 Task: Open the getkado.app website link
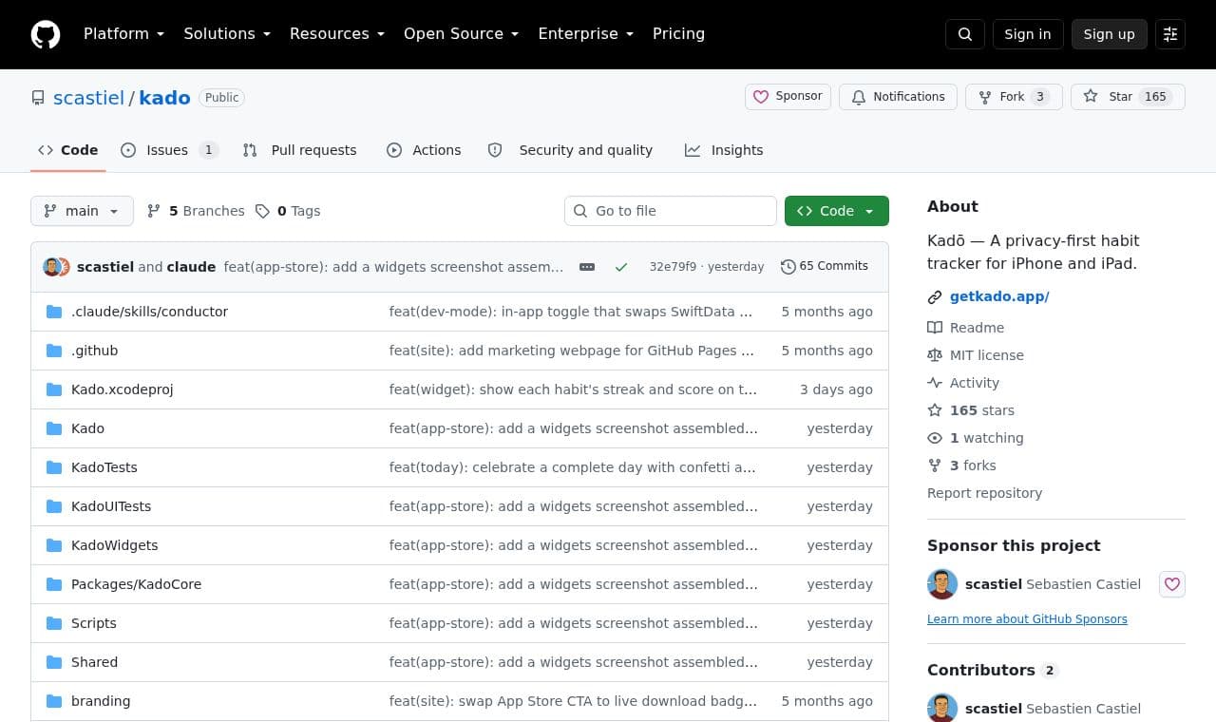999,296
